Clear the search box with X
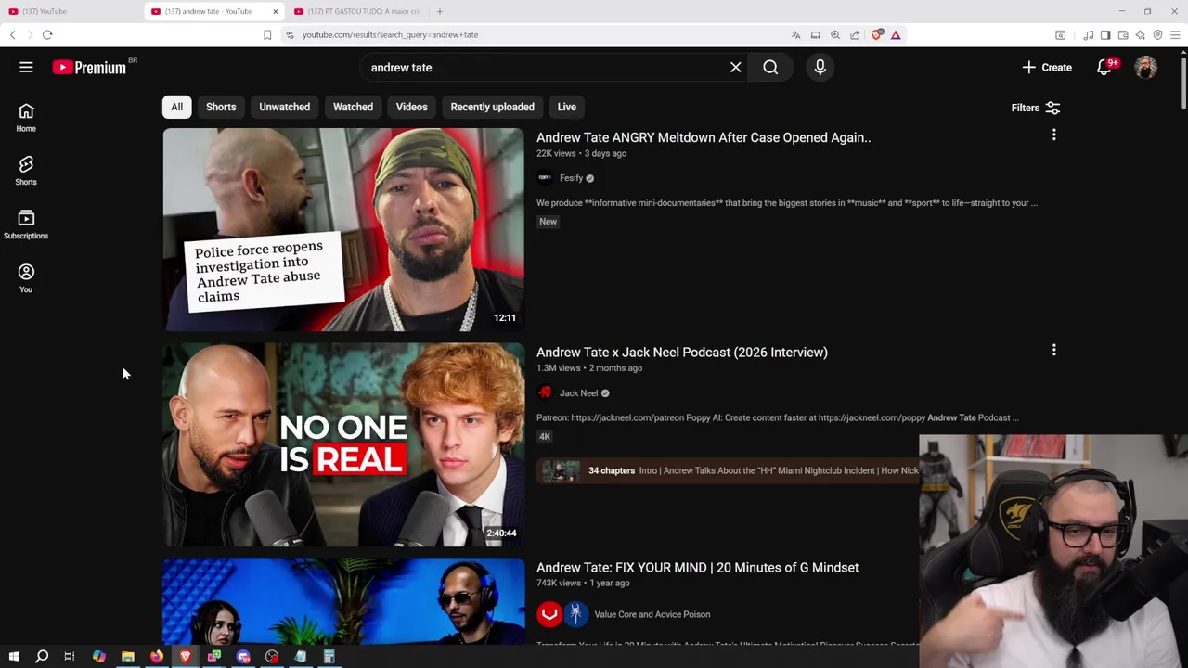The height and width of the screenshot is (668, 1188). click(735, 67)
